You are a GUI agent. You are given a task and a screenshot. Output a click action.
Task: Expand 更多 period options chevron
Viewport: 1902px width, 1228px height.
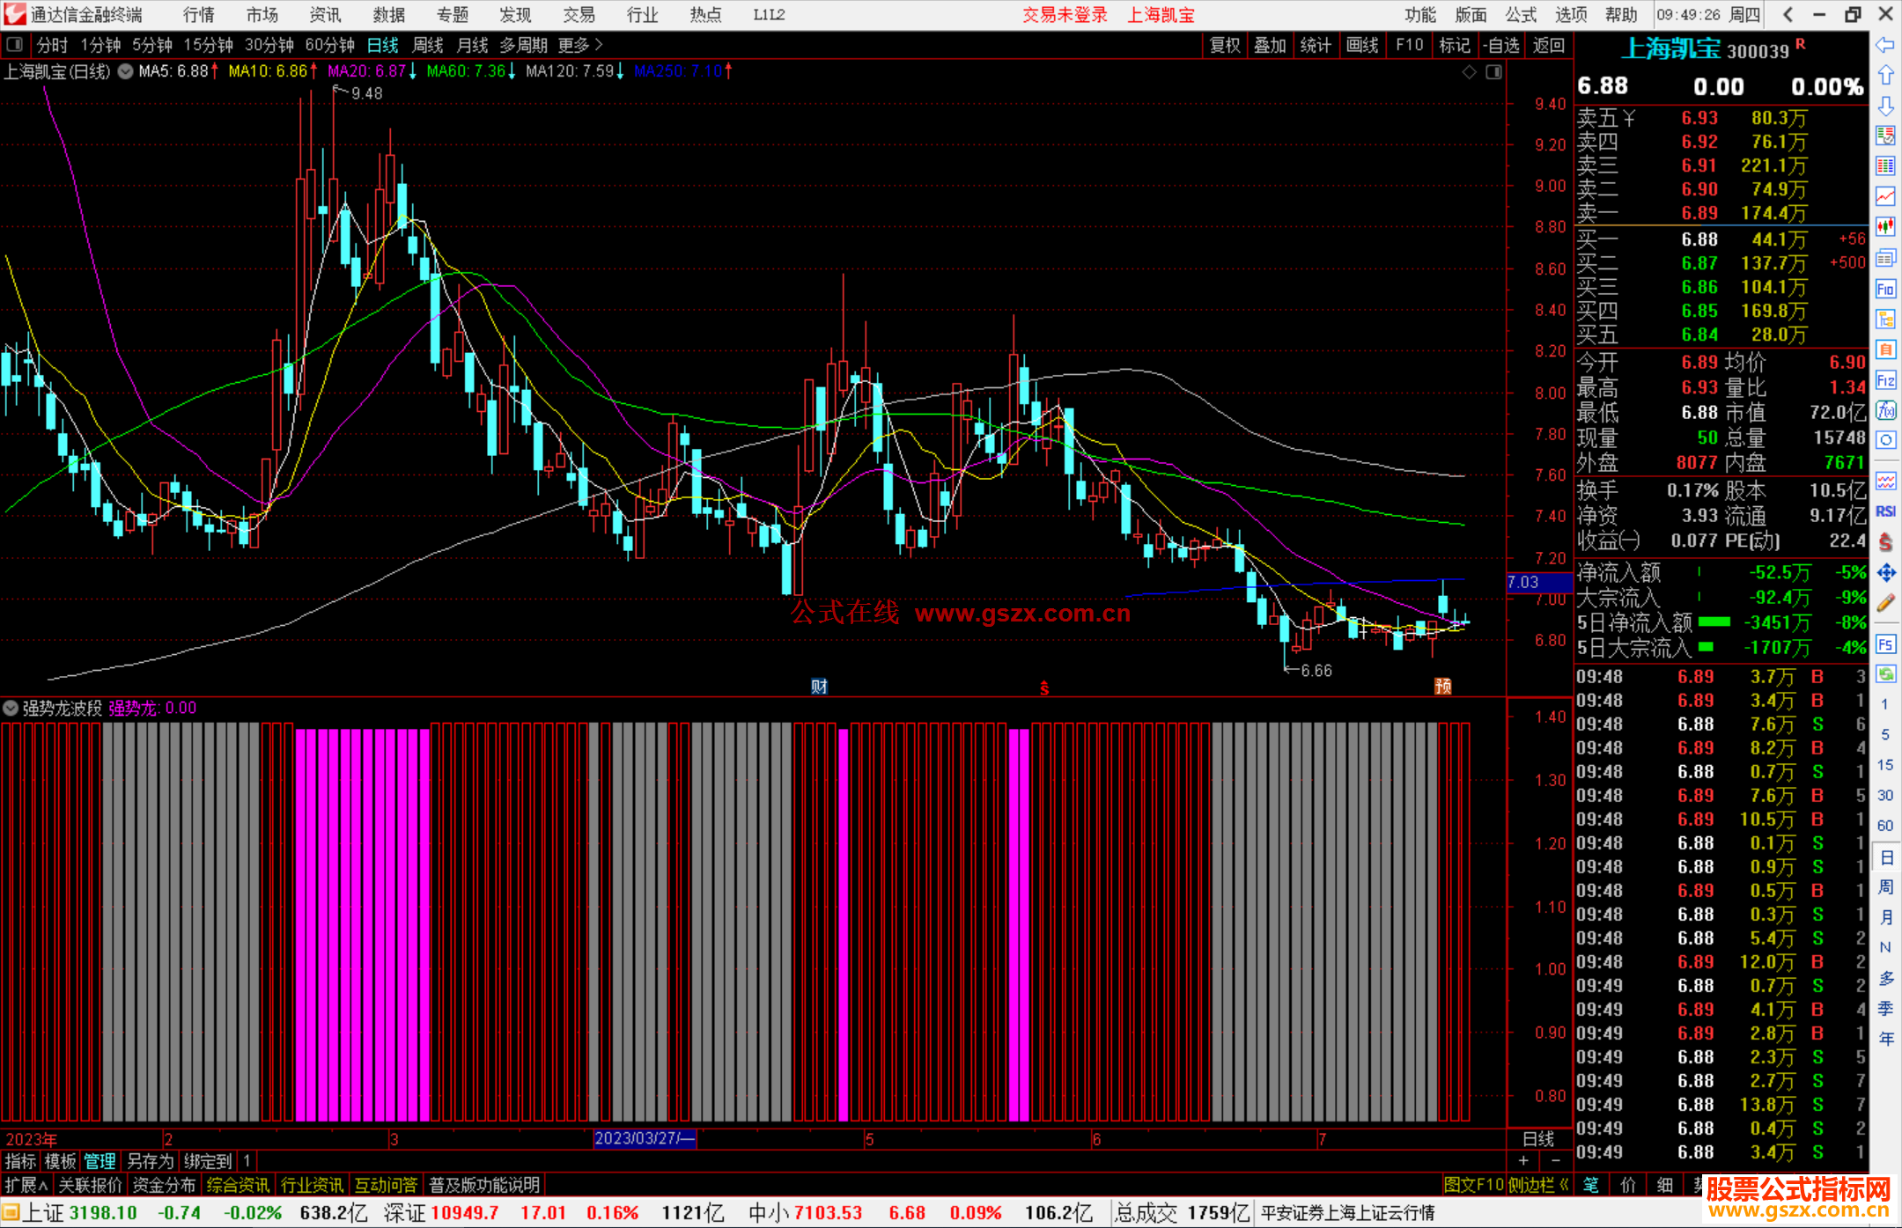click(x=599, y=45)
